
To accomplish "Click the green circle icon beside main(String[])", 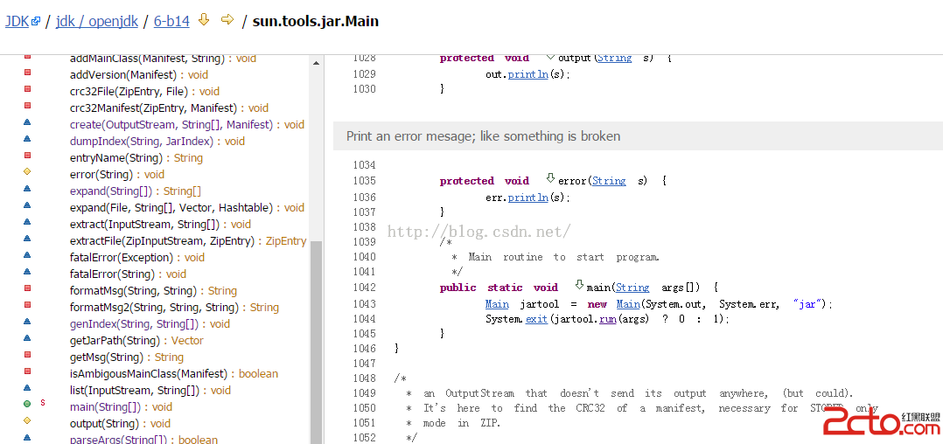I will 27,404.
